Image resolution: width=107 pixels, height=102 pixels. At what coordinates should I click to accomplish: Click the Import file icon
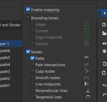coord(104,64)
